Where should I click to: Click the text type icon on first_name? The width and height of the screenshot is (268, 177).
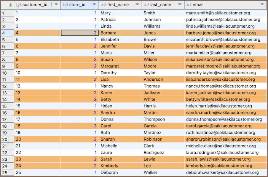tap(104, 5)
